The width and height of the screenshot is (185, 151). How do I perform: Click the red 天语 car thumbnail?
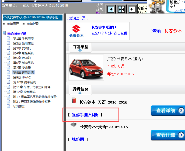click(86, 67)
